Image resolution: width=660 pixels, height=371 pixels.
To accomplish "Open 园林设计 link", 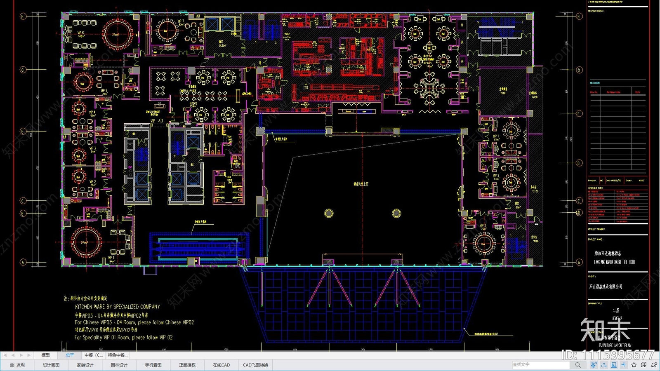I will point(119,365).
